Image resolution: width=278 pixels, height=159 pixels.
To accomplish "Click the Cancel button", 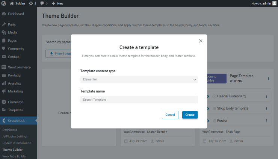I will 170,115.
